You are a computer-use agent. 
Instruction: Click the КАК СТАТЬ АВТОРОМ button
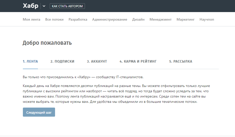67,6
